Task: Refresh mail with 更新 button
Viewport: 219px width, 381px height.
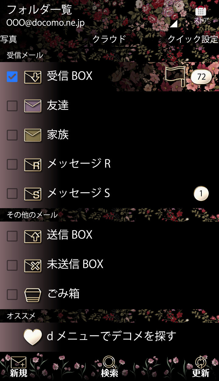Action: (201, 367)
